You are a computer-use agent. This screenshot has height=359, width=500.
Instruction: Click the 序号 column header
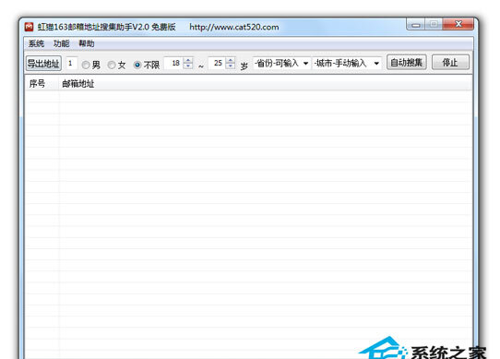(x=37, y=84)
